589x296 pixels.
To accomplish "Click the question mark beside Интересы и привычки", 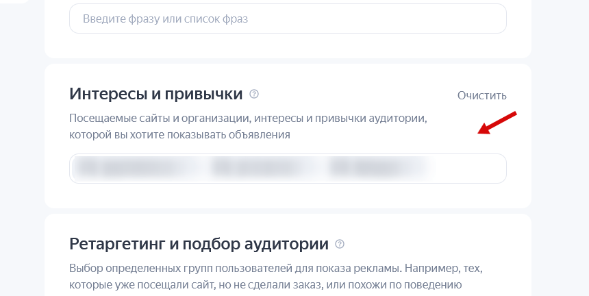I will coord(254,94).
